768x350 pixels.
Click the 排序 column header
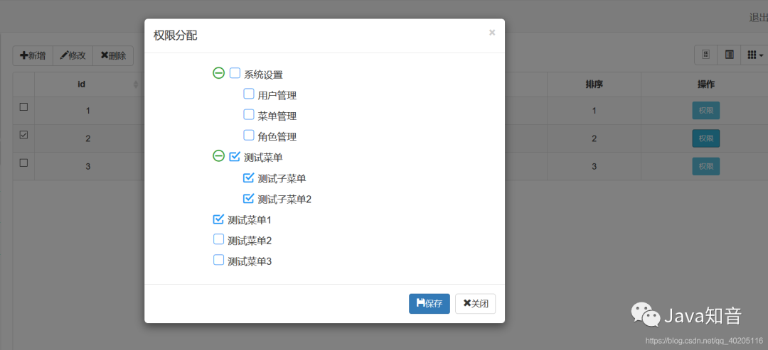594,84
